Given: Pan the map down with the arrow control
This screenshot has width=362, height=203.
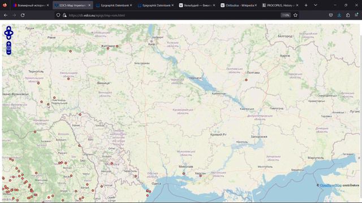Looking at the screenshot, I should pyautogui.click(x=9, y=37).
